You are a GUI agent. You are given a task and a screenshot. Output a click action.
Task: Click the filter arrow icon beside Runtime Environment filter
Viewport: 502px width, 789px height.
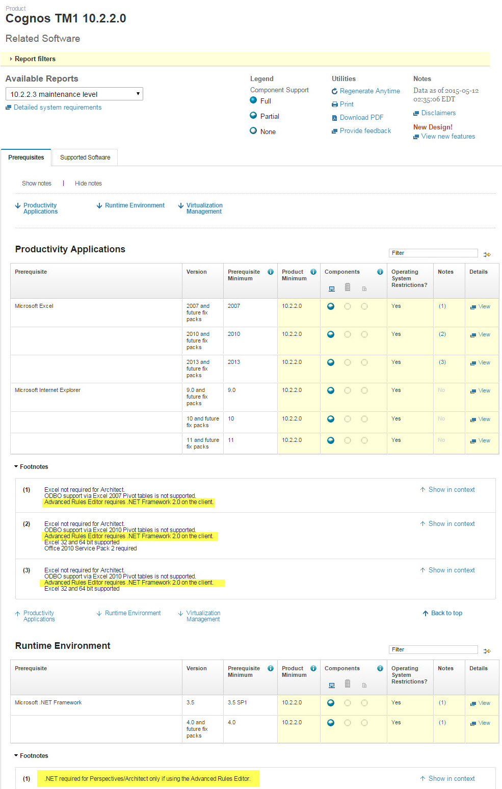click(487, 650)
